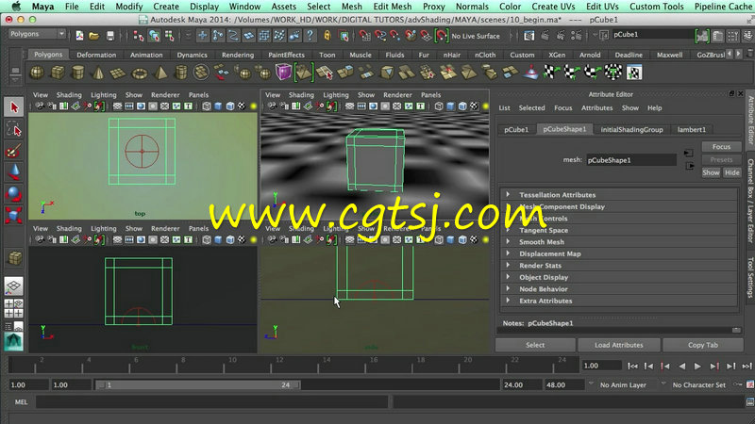Click Load Attributes button
The image size is (755, 424).
618,345
